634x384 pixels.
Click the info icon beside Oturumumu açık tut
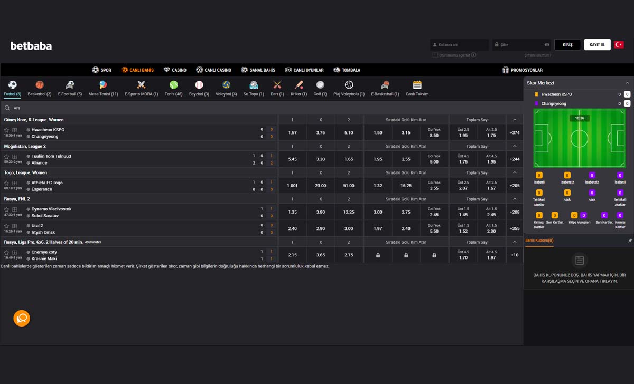pyautogui.click(x=473, y=55)
